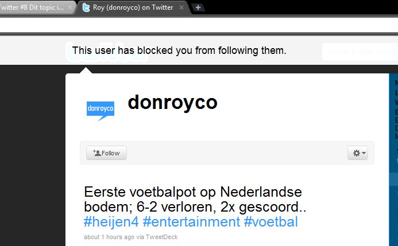Follow the donroyco account
398x246 pixels.
[106, 153]
